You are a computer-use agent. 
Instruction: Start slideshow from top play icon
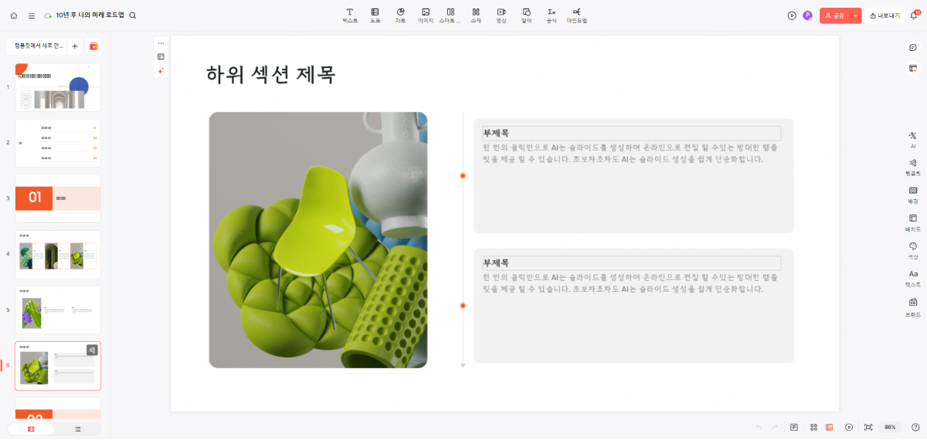[x=792, y=15]
